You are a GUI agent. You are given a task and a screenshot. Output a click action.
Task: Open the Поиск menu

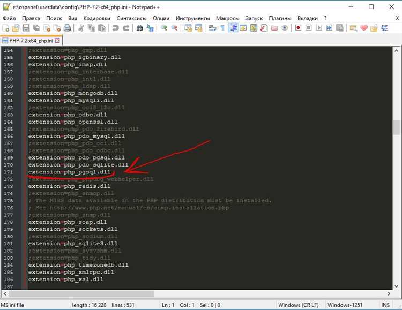(x=54, y=18)
